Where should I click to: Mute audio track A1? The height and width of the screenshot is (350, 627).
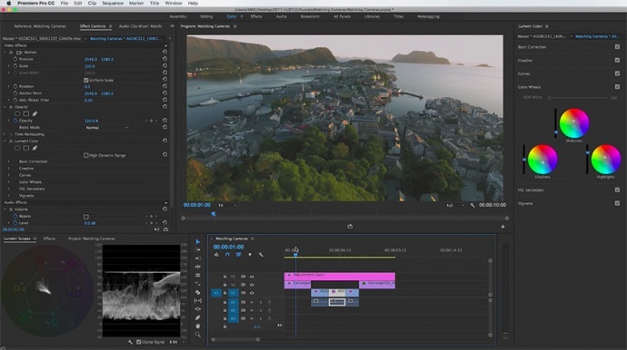pos(252,303)
